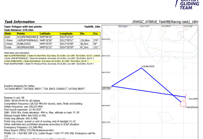
Task: Click the British Gliding Team logo
Action: pyautogui.click(x=189, y=4)
